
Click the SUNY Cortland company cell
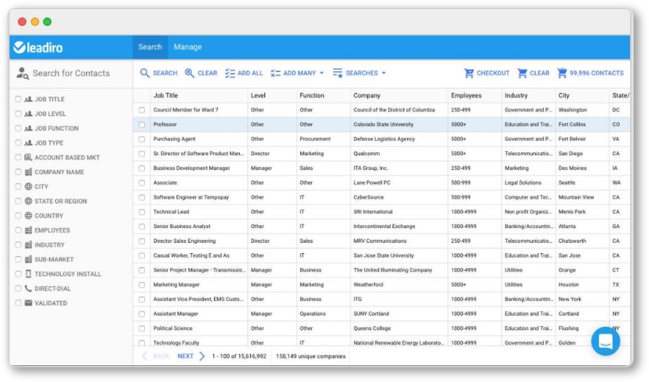371,313
